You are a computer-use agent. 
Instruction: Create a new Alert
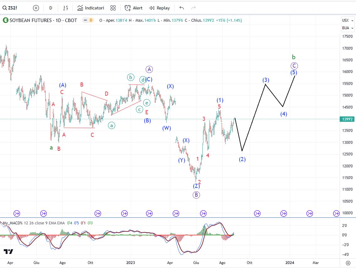click(133, 8)
